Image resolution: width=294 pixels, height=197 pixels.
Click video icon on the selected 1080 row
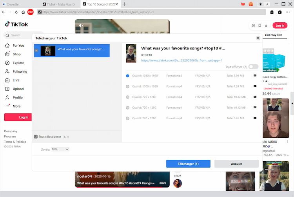(x=255, y=75)
